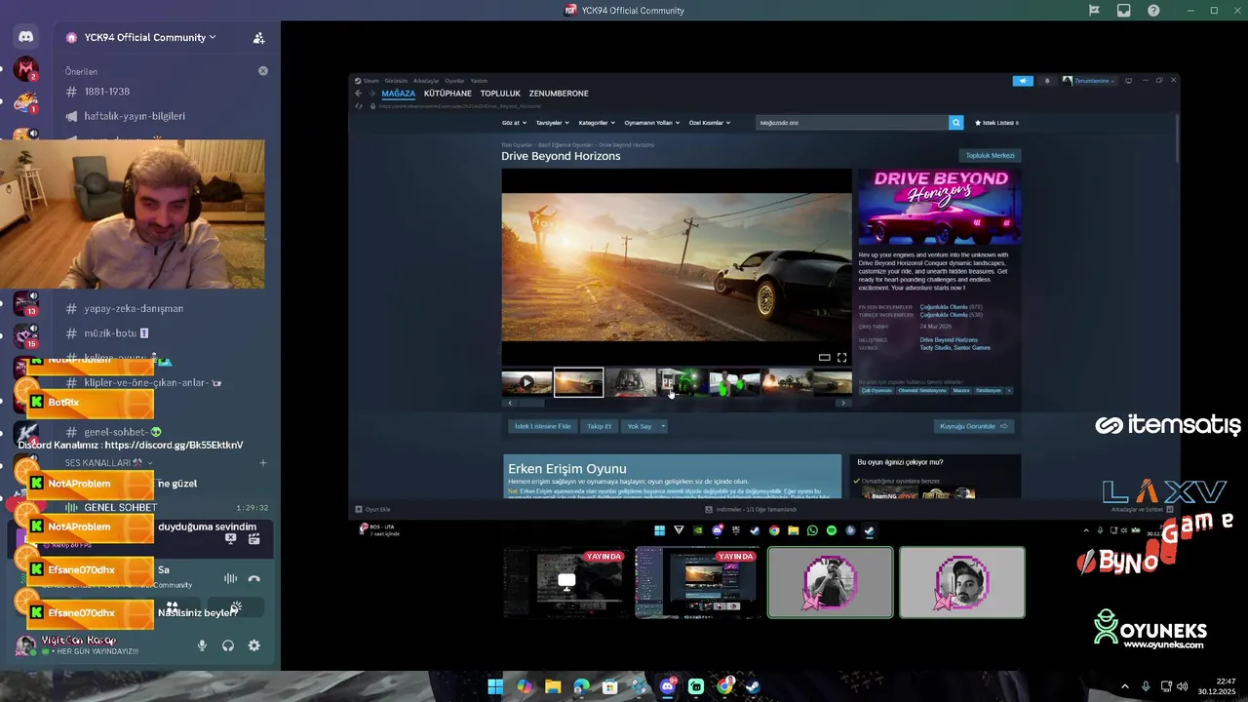Open Discord direct messages home icon
1248x702 pixels.
coord(26,37)
